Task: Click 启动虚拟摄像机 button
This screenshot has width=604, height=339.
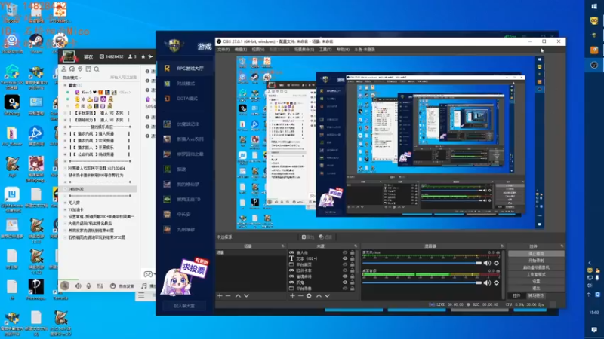Action: (536, 267)
